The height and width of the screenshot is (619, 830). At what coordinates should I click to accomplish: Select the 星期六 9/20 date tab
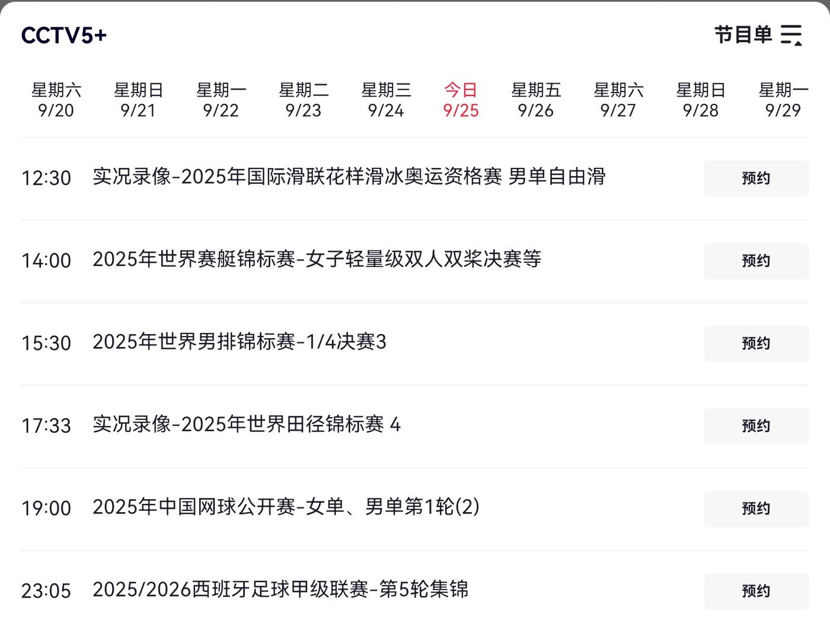(56, 100)
